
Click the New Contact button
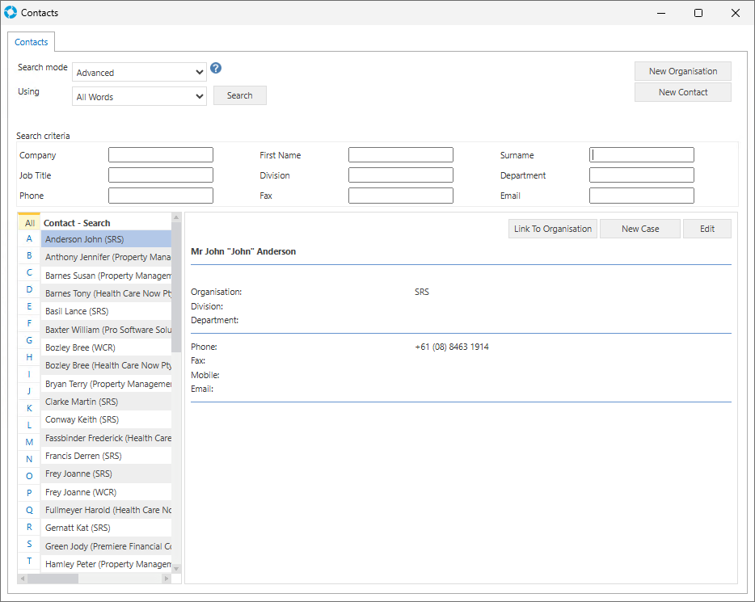tap(682, 92)
